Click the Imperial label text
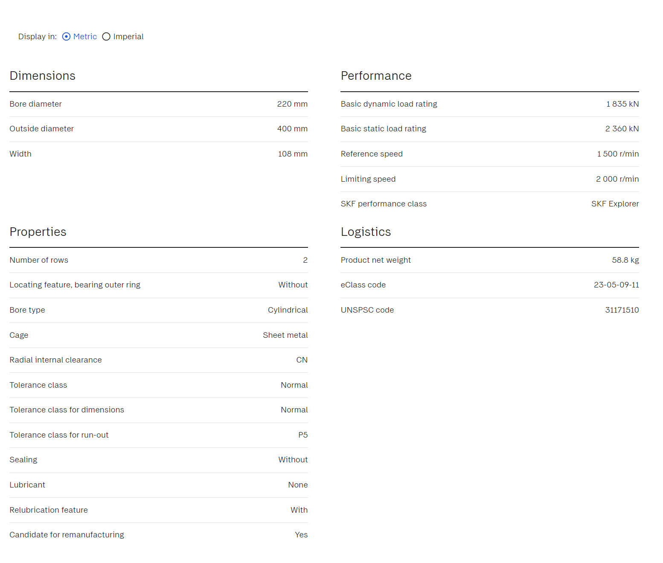 [128, 37]
